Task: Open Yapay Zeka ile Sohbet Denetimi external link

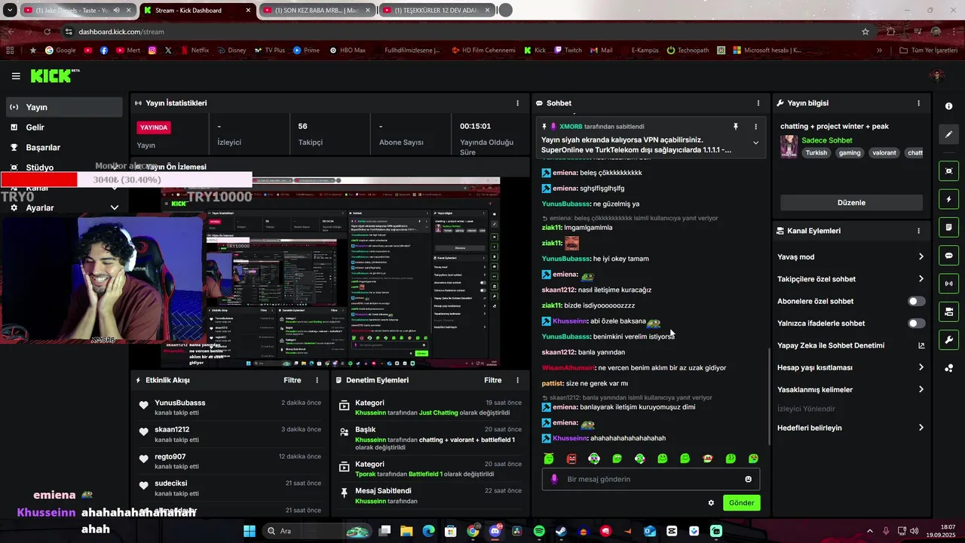Action: [x=921, y=345]
